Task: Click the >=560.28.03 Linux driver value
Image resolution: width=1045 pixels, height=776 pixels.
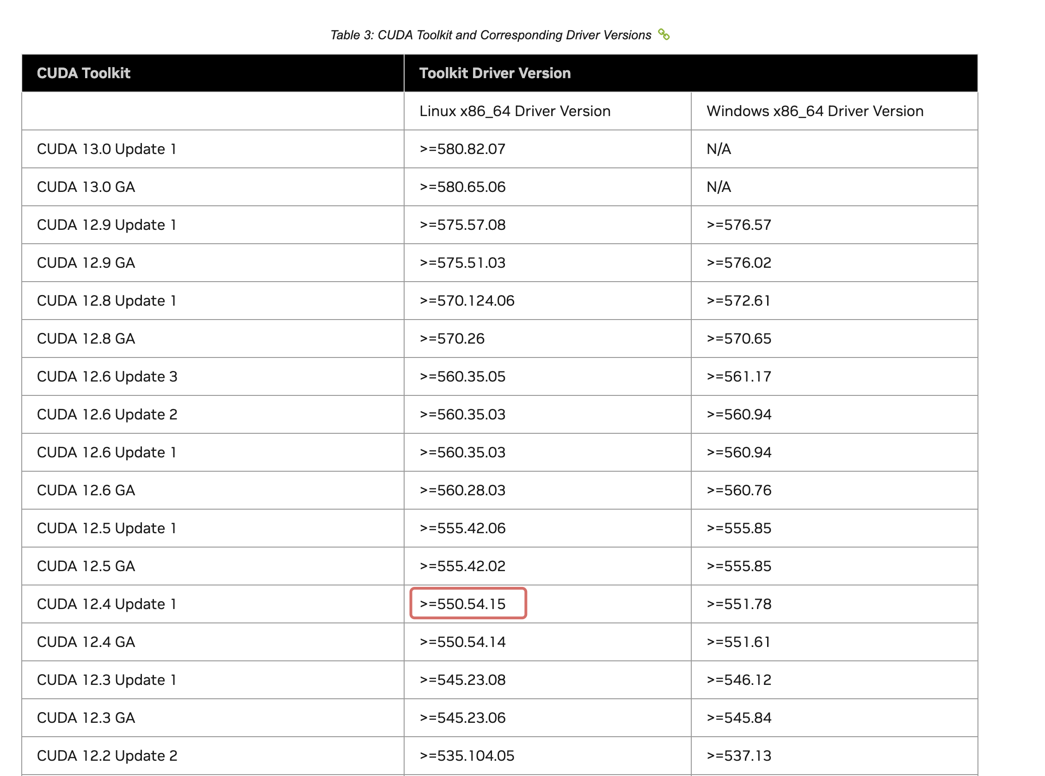Action: pos(462,490)
